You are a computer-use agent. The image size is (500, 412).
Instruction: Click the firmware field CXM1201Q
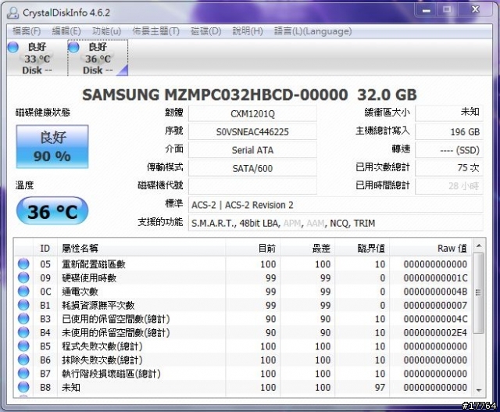pos(252,113)
